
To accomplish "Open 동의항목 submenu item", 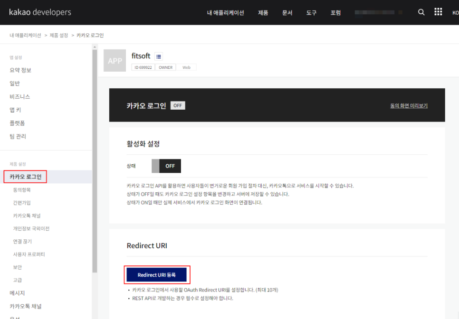I will (22, 190).
